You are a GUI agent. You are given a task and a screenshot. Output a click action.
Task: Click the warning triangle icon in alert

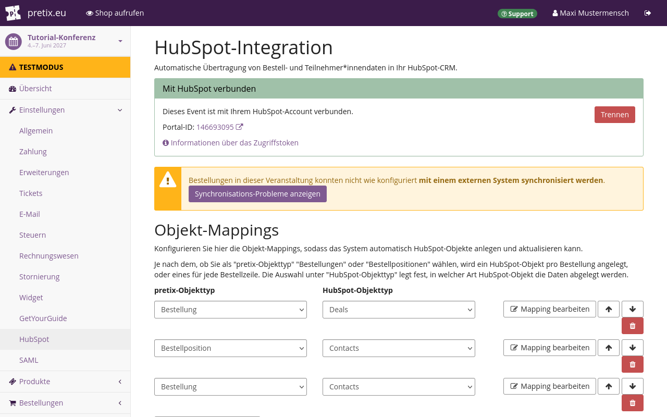coord(168,180)
